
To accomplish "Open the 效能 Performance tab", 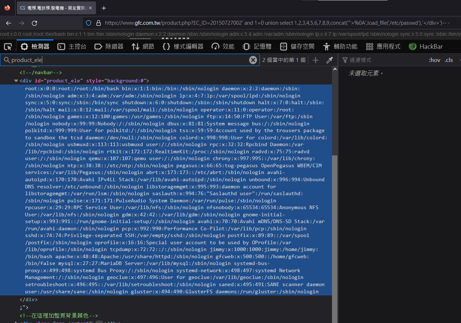I will coord(223,47).
